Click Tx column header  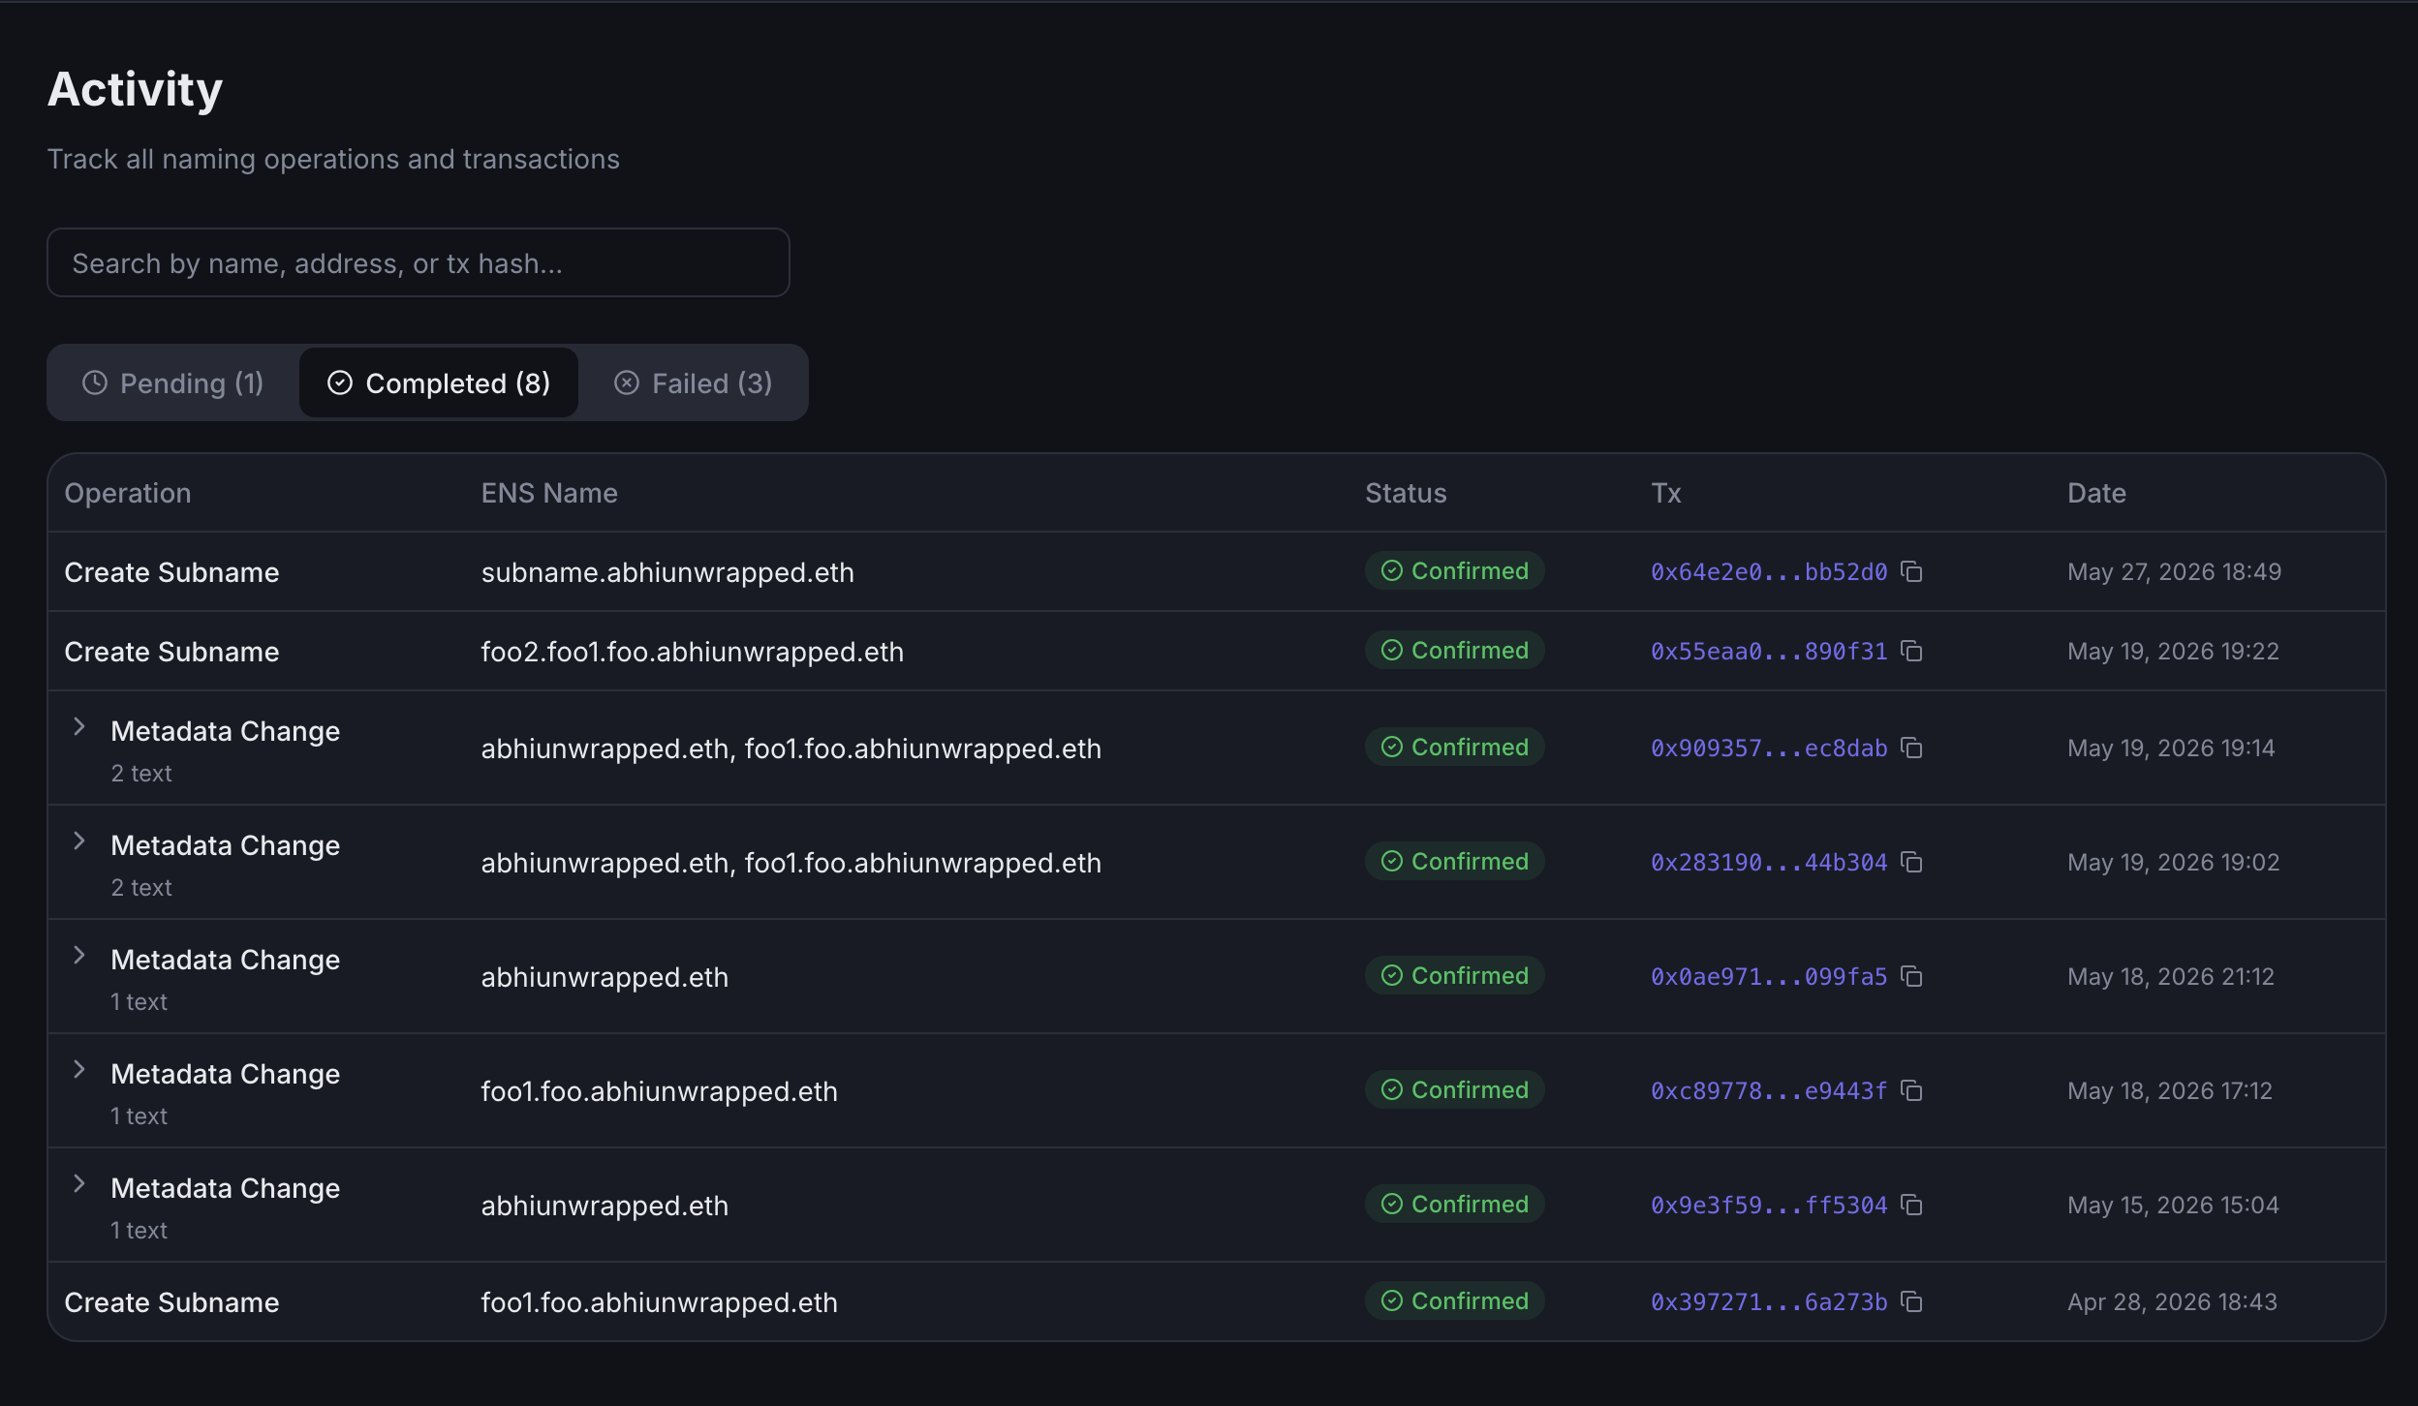(1666, 493)
